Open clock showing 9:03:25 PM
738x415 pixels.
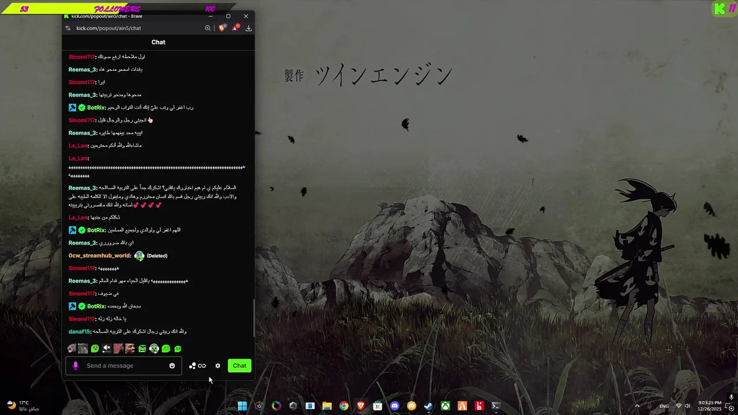pos(710,406)
